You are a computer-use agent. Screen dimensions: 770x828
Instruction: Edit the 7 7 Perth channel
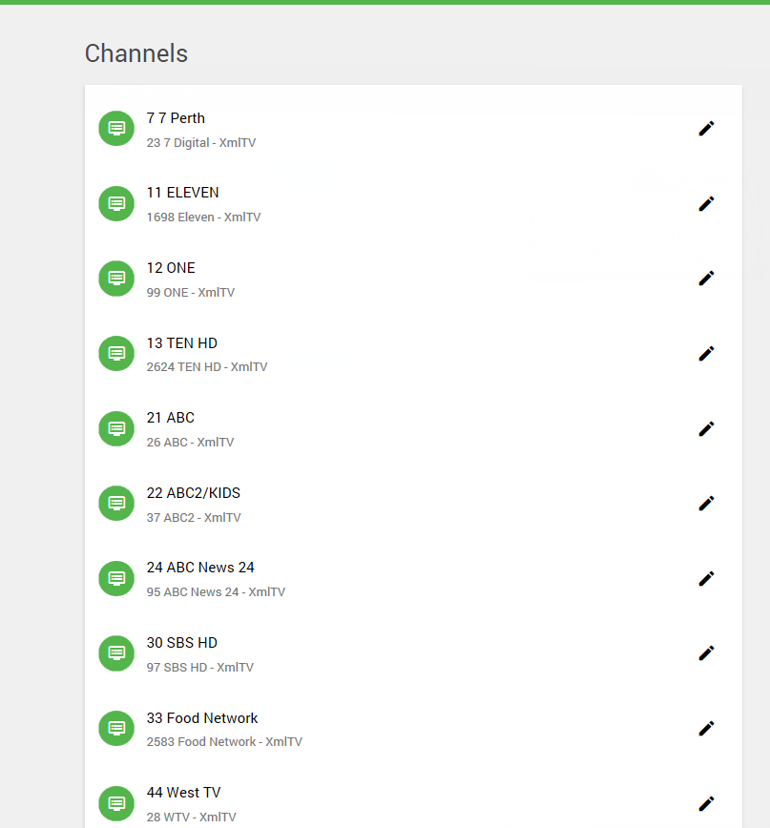click(x=706, y=128)
